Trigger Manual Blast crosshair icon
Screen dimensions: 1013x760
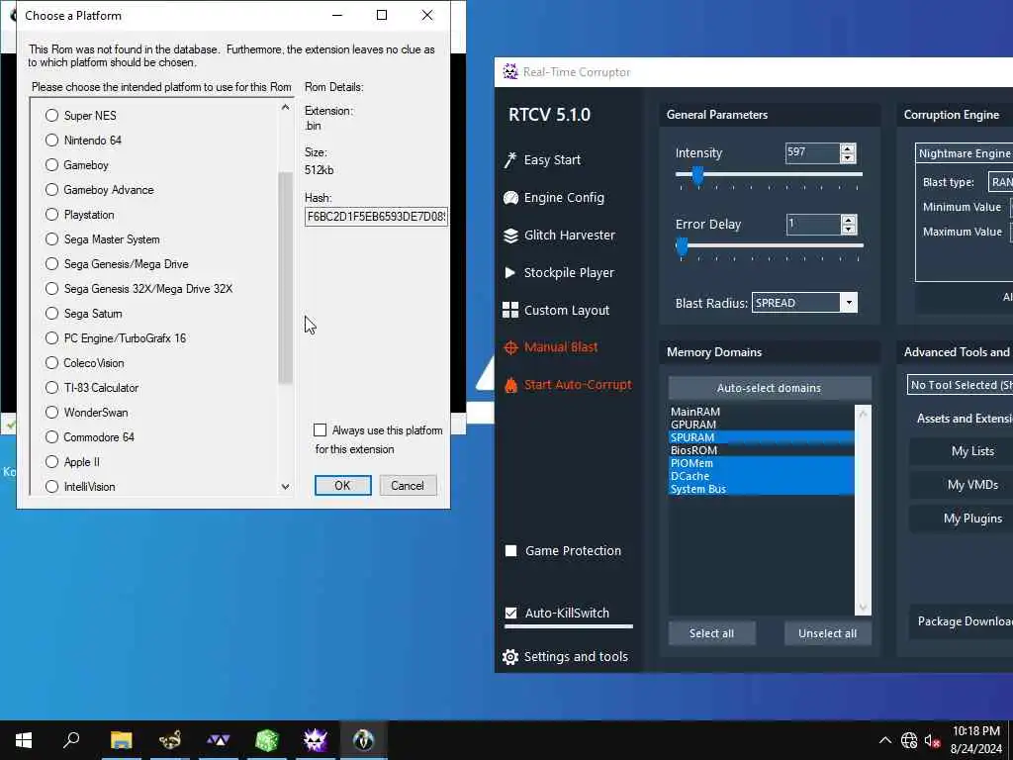510,347
